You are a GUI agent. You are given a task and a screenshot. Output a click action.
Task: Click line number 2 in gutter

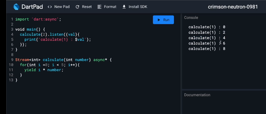coord(12,24)
